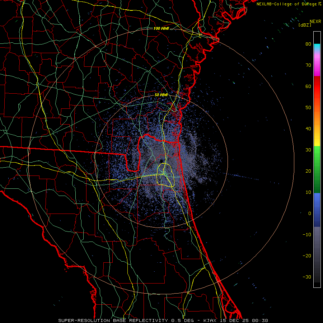Click the 60 value on dBZ scale
Screen dimensions: 323x323
coord(308,86)
